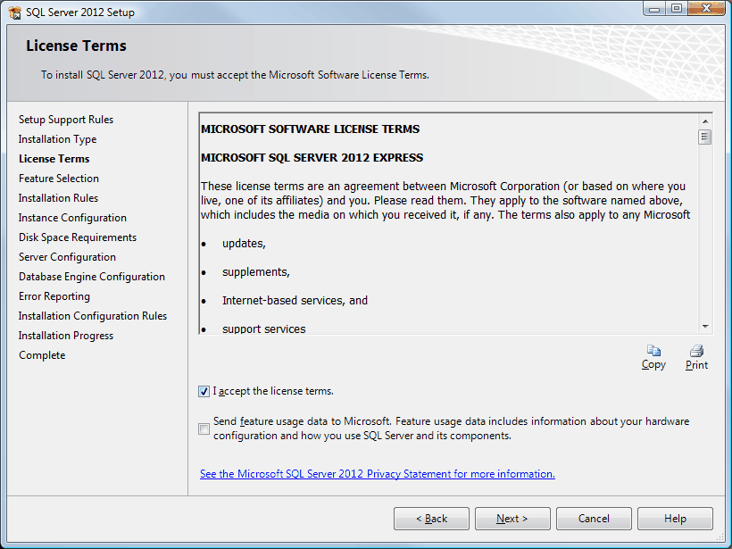Select 'Installation Rules' step in sidebar
Viewport: 732px width, 549px height.
(58, 198)
